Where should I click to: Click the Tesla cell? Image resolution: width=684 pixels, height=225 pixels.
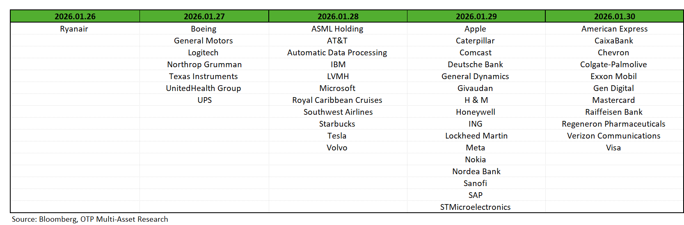[337, 136]
